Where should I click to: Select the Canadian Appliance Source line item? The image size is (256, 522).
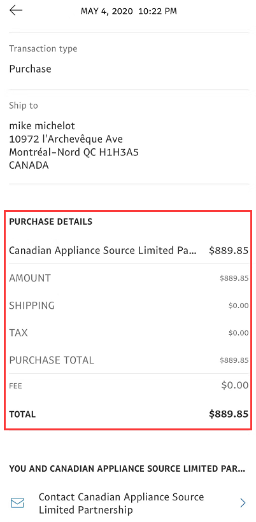pos(128,250)
